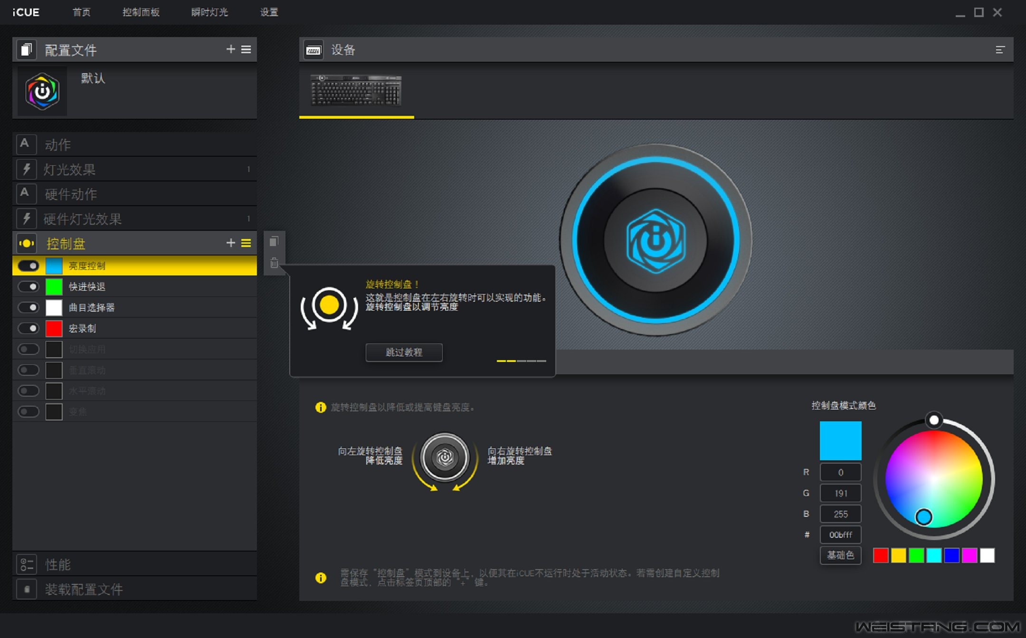Click the 控制盘 dial section icon
Image resolution: width=1026 pixels, height=638 pixels.
[27, 243]
